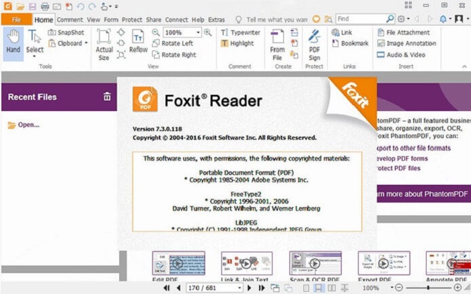
Task: Click the zoom out magnifier icon
Action: click(155, 32)
